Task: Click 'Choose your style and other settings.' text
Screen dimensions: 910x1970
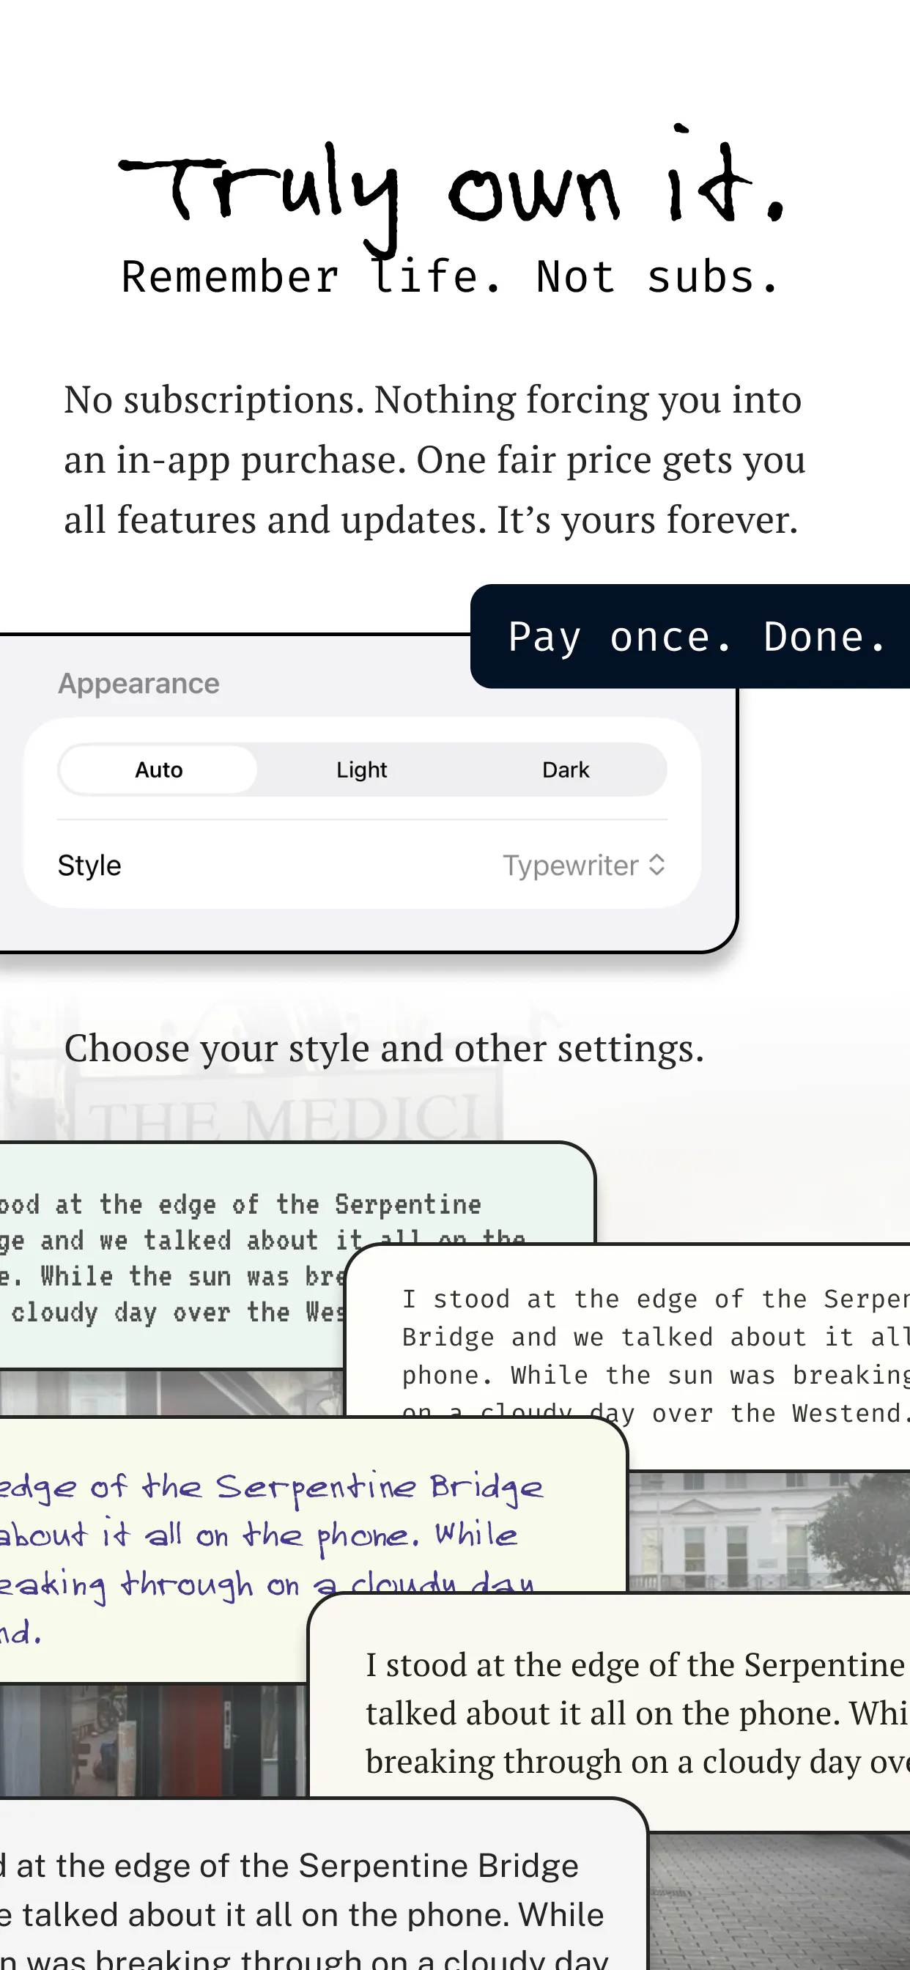Action: [x=384, y=1048]
